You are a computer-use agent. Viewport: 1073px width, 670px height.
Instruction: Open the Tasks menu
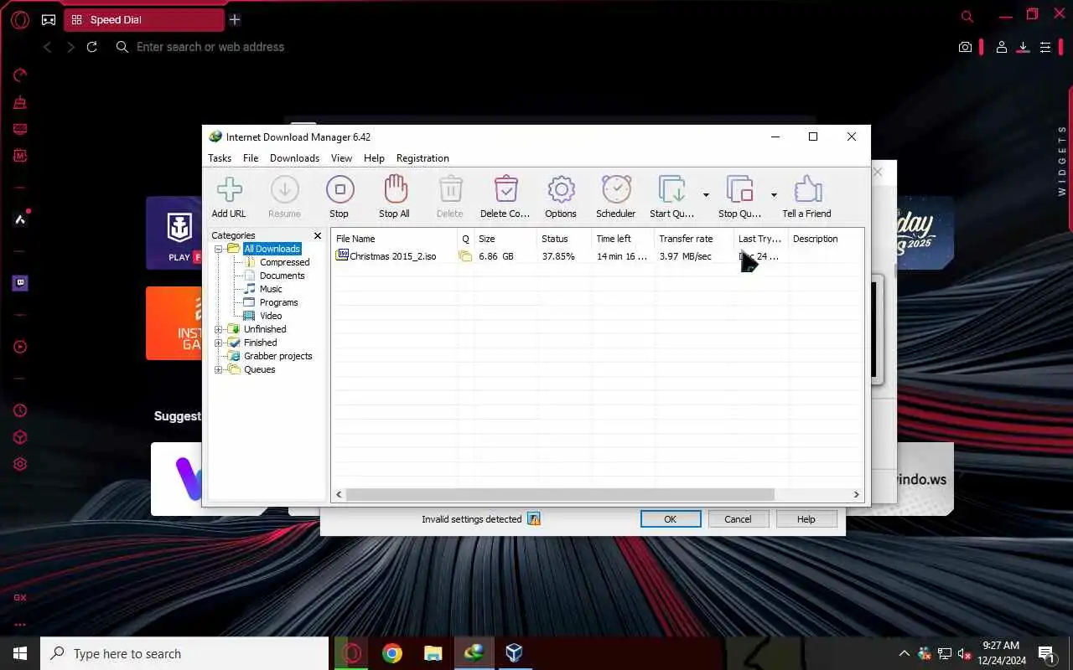tap(220, 158)
